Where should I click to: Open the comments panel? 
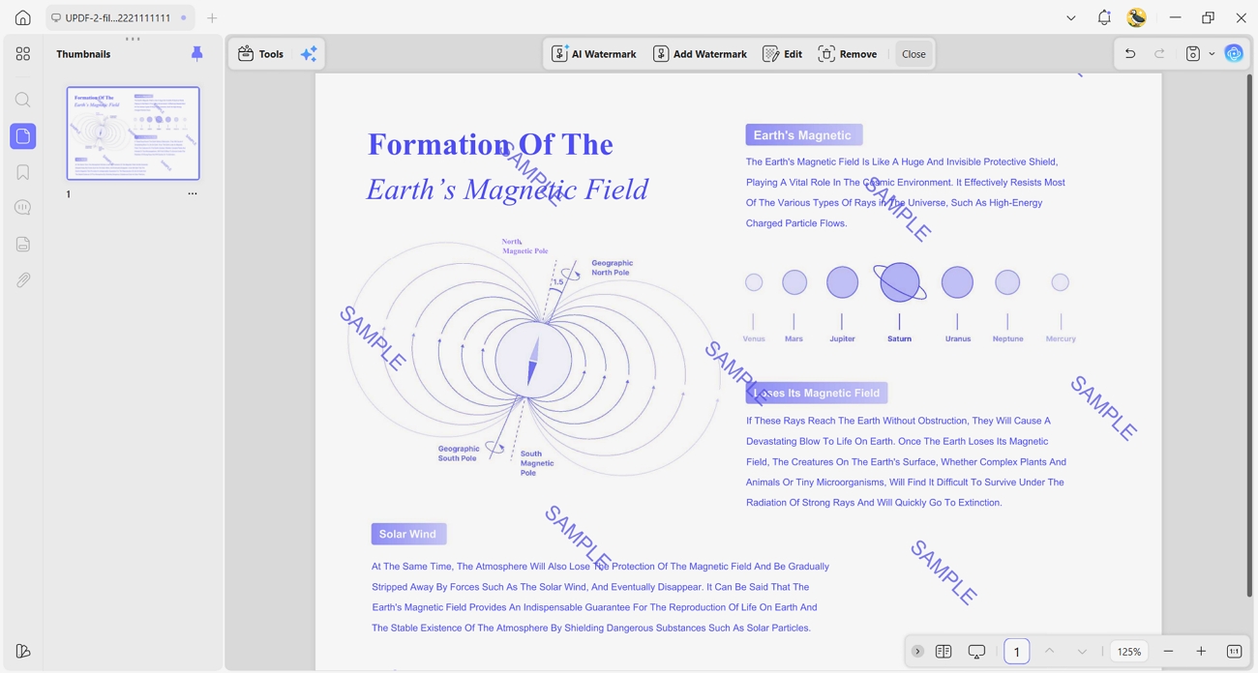point(23,208)
